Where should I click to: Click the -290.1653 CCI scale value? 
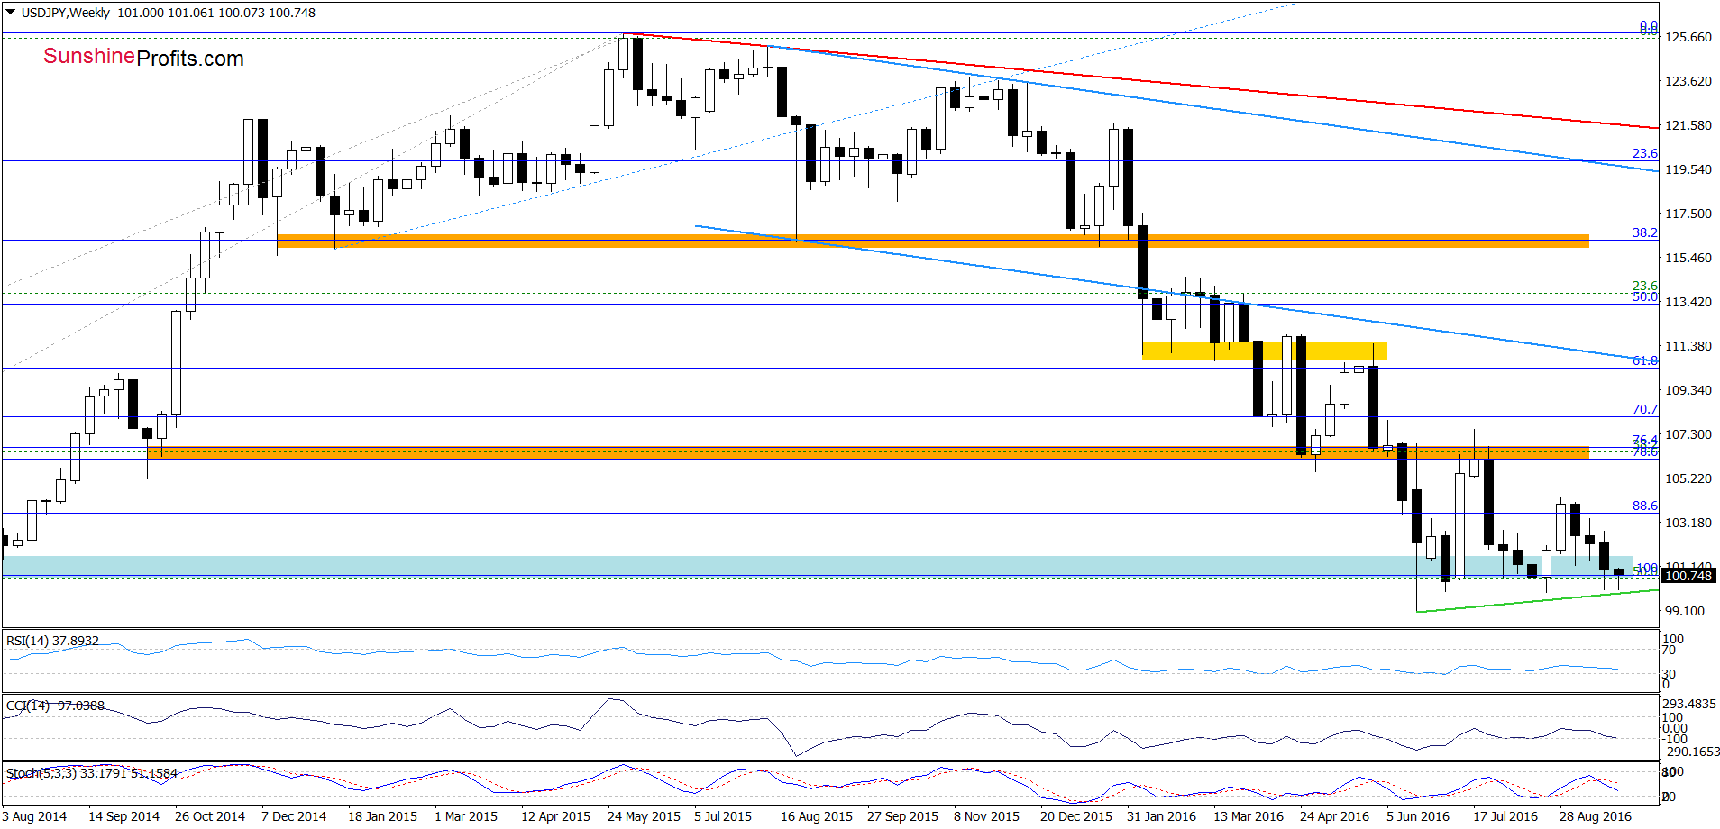click(1691, 752)
